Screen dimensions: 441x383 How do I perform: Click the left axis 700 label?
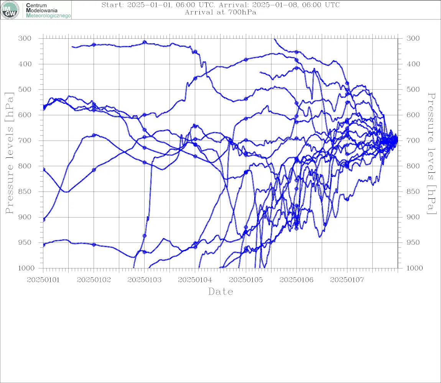tap(25, 140)
